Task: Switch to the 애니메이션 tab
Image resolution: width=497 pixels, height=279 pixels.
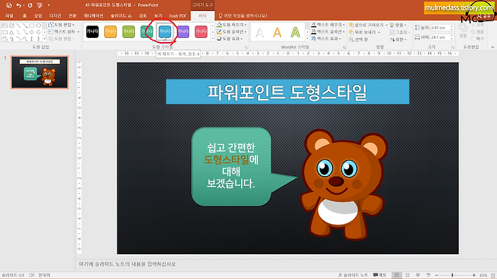Action: pyautogui.click(x=93, y=16)
